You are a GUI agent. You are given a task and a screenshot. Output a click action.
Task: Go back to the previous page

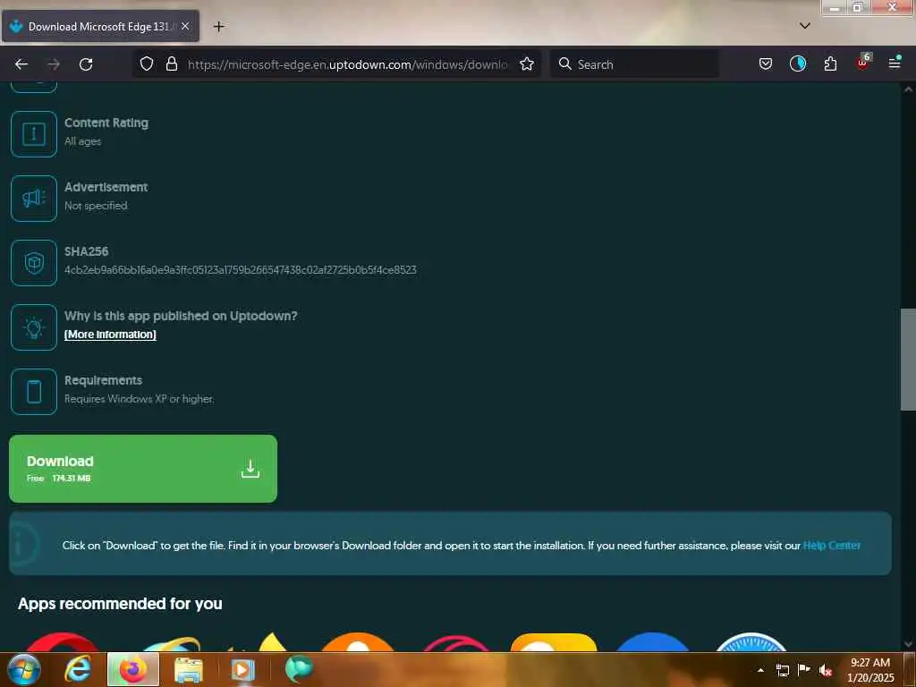point(21,64)
